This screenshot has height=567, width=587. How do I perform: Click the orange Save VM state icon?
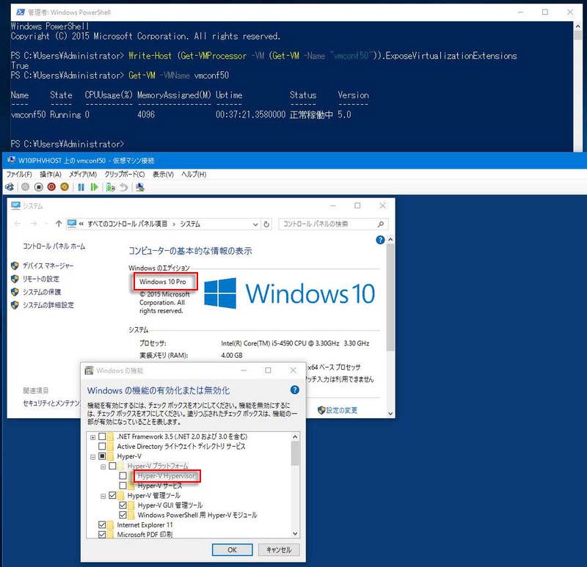click(x=65, y=187)
